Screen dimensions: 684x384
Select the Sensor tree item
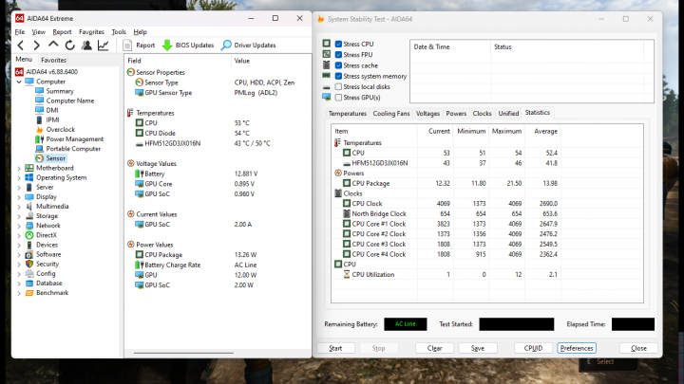point(56,158)
